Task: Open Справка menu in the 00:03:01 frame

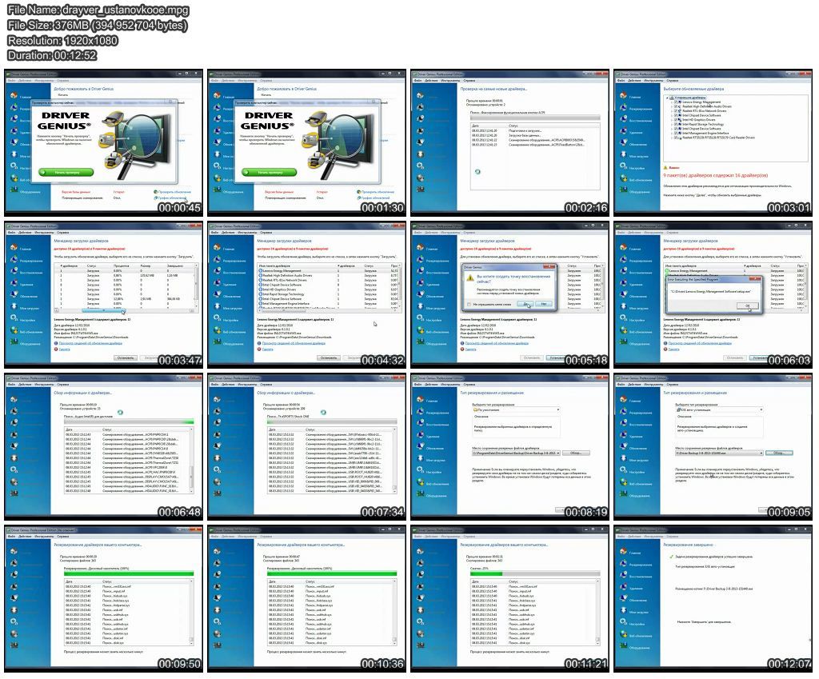Action: click(671, 81)
